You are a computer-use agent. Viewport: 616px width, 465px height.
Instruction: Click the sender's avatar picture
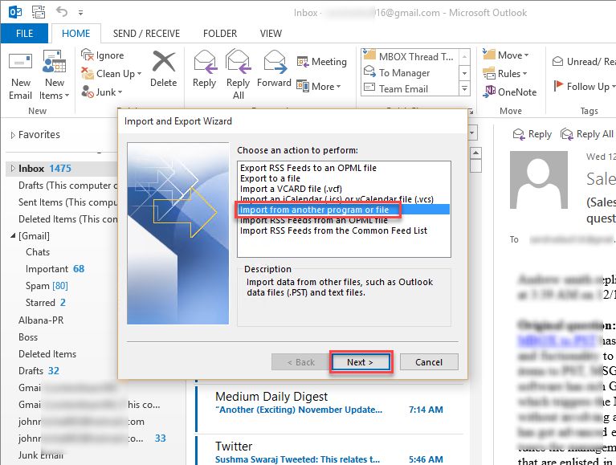coord(539,180)
